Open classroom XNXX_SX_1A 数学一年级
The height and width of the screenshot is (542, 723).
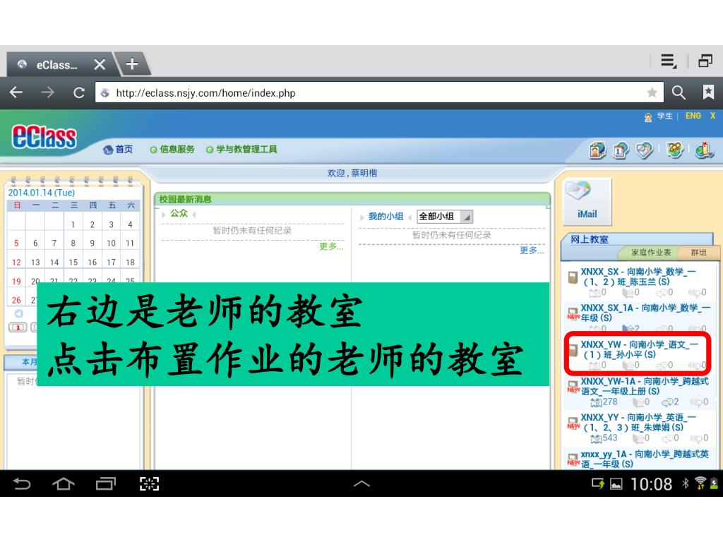[x=645, y=313]
